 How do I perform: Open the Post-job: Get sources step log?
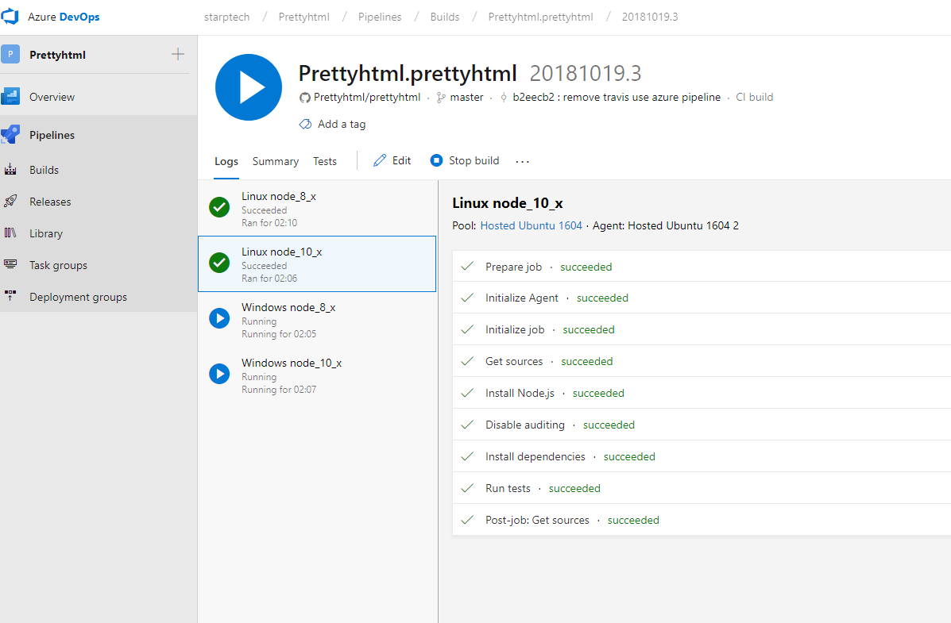click(x=702, y=520)
